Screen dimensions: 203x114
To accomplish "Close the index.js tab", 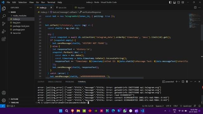I will 51,8.
